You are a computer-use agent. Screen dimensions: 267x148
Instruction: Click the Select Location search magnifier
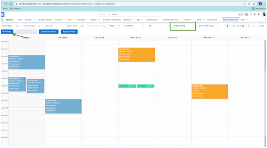click(39, 26)
